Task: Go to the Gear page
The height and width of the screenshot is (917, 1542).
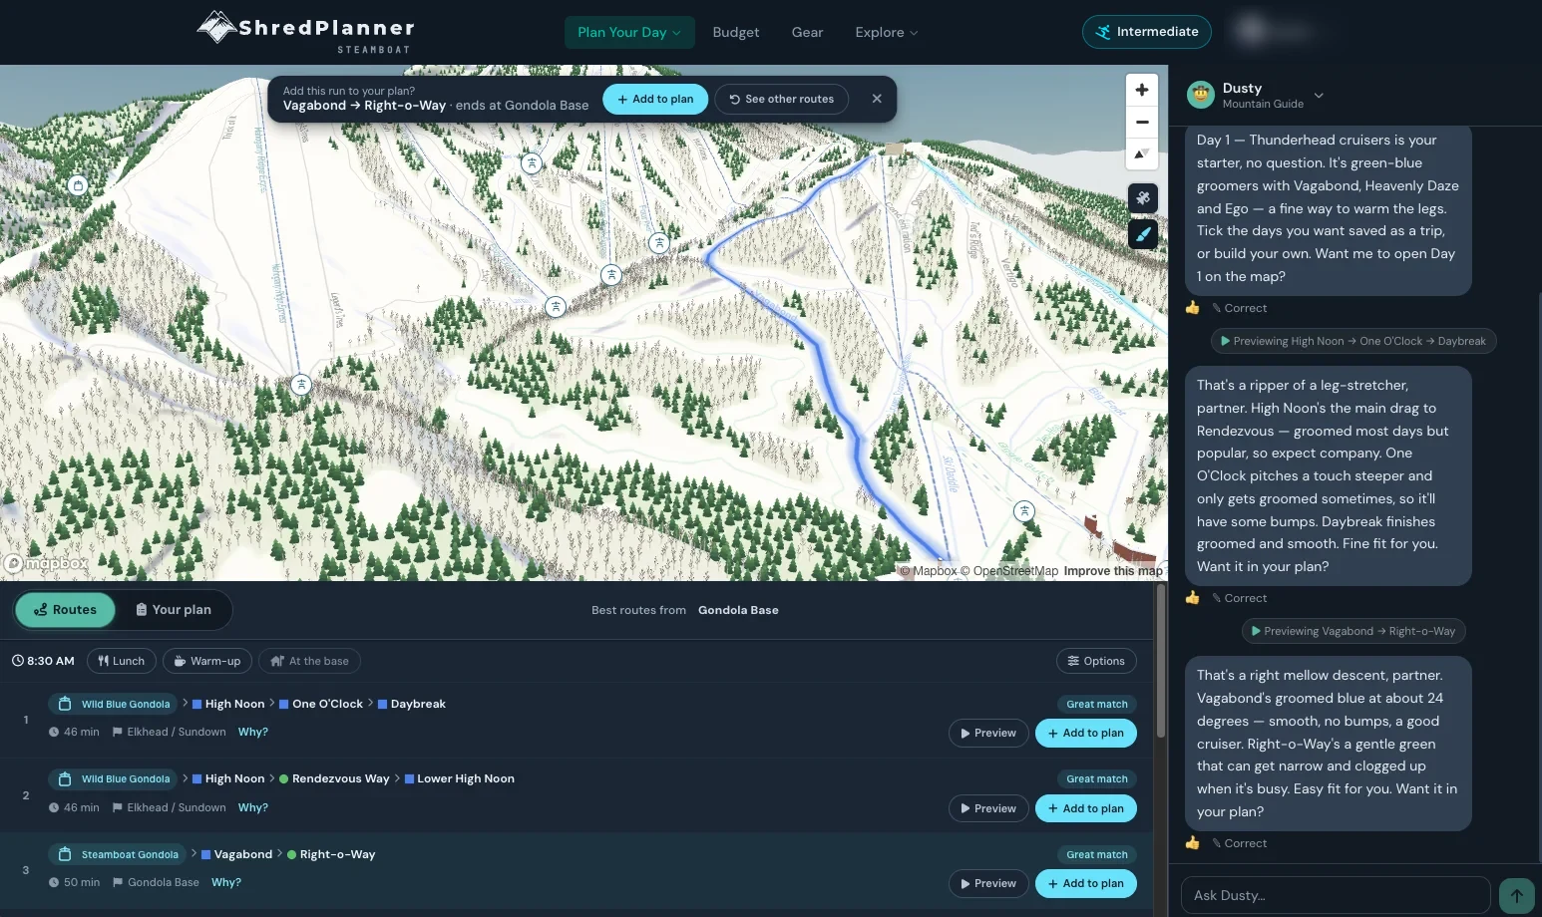Action: click(x=807, y=32)
